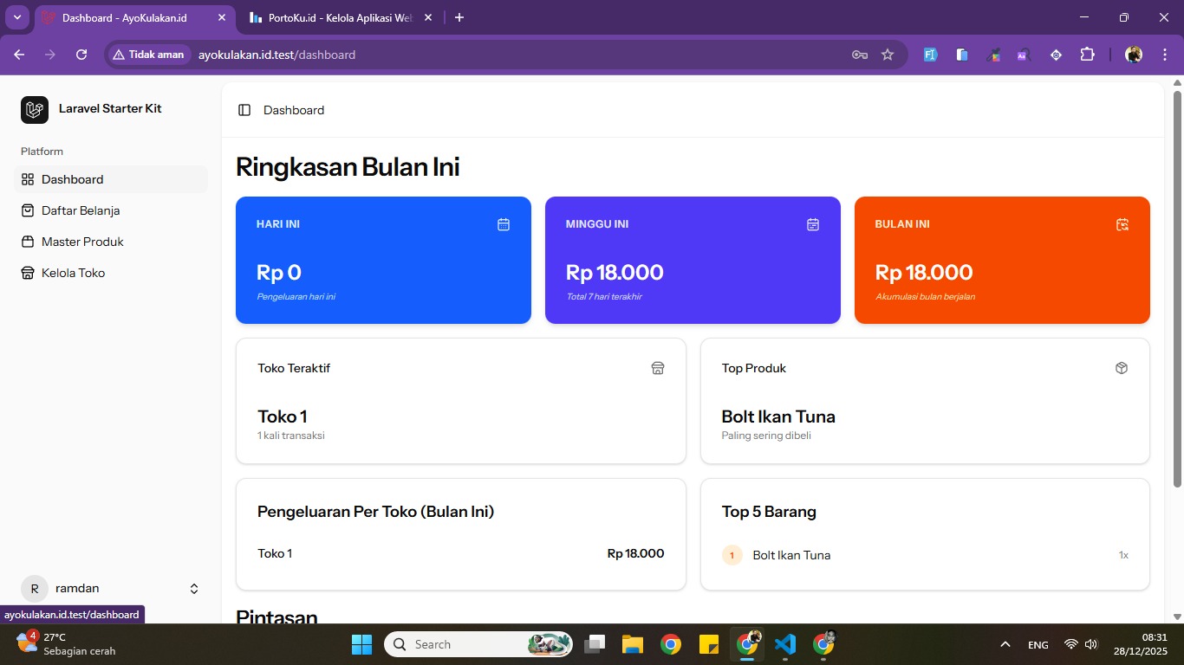Click the package icon on the Top Produk card

1121,367
